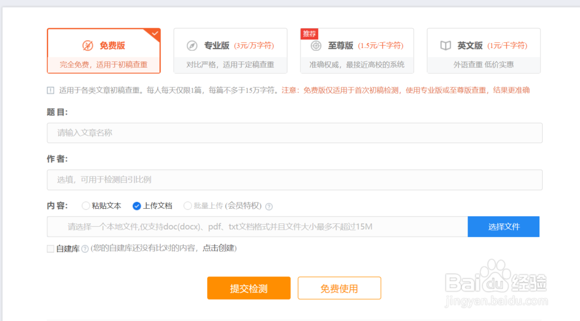This screenshot has width=580, height=321.
Task: Click the blue 选择文件 button
Action: click(503, 227)
